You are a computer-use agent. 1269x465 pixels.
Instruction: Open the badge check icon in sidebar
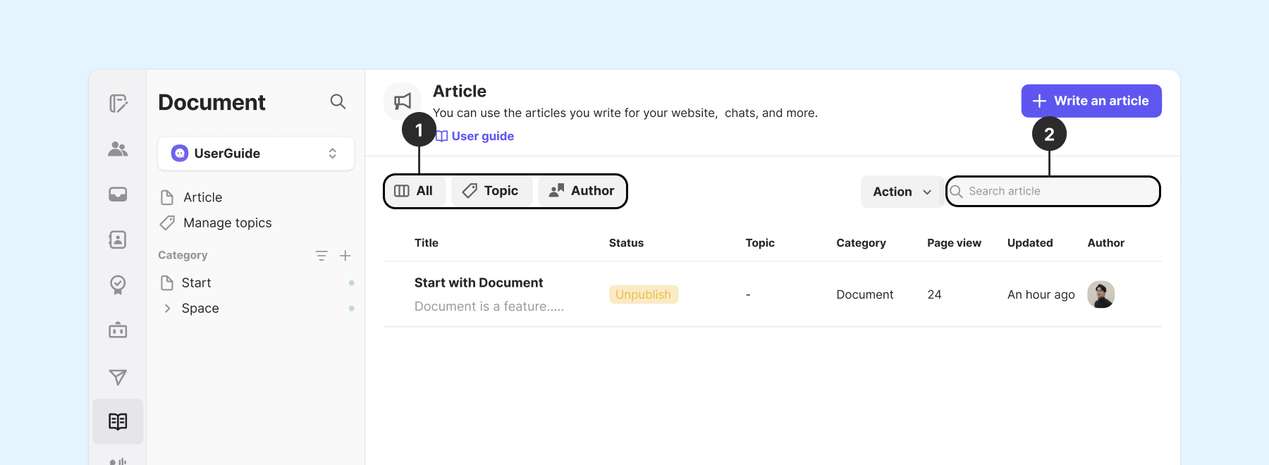(x=118, y=285)
